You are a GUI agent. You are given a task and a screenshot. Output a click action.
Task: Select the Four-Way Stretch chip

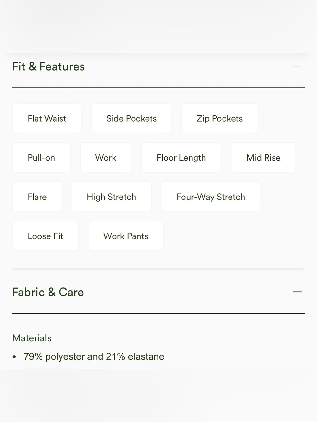click(211, 197)
